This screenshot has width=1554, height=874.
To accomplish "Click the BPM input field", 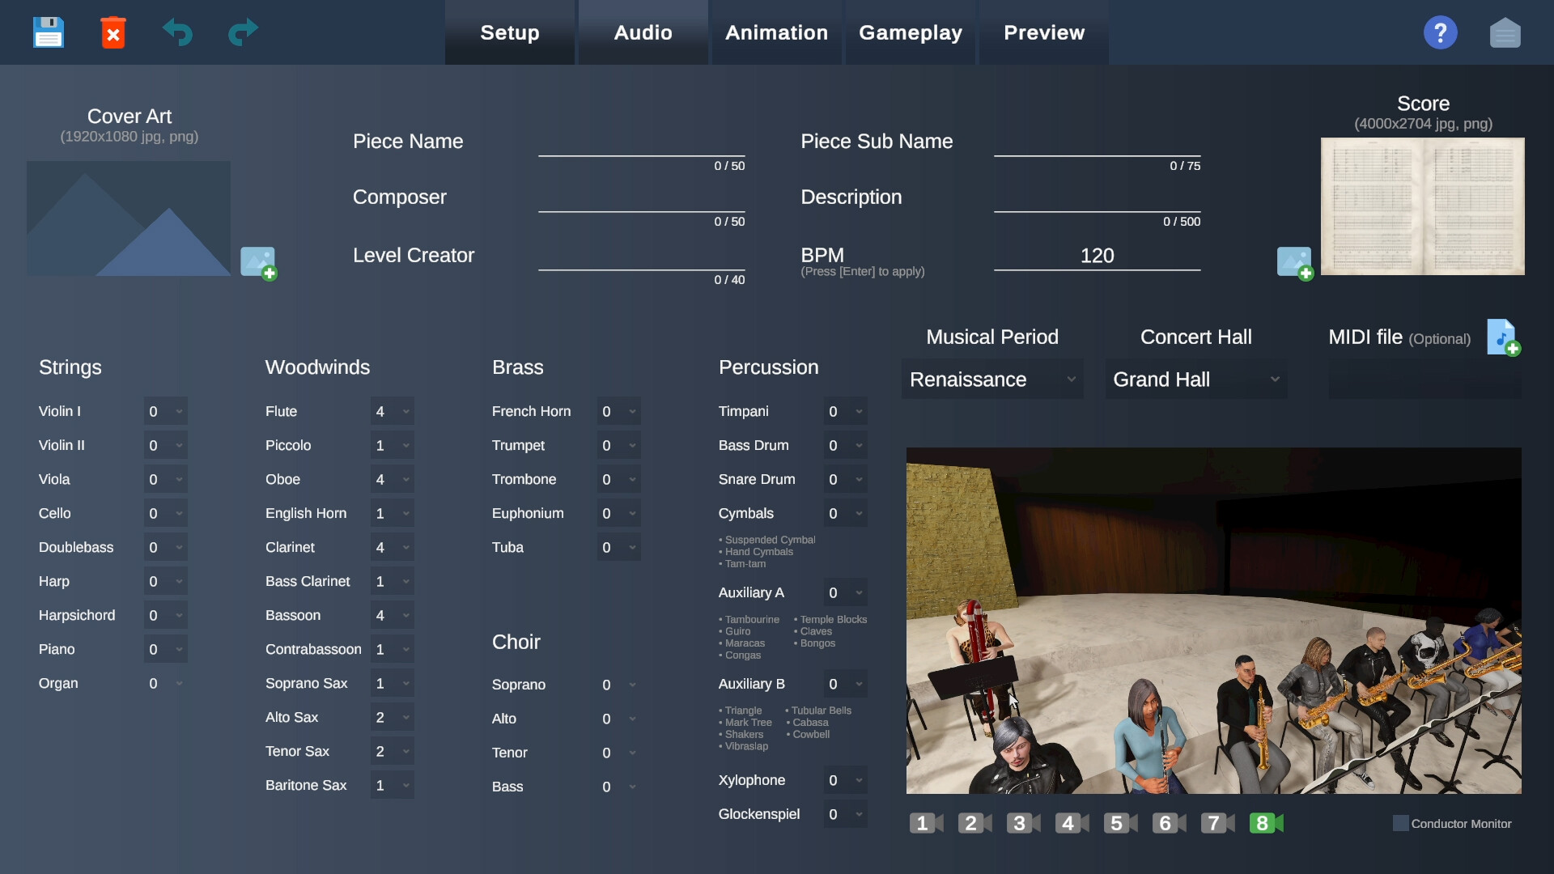I will click(1097, 255).
